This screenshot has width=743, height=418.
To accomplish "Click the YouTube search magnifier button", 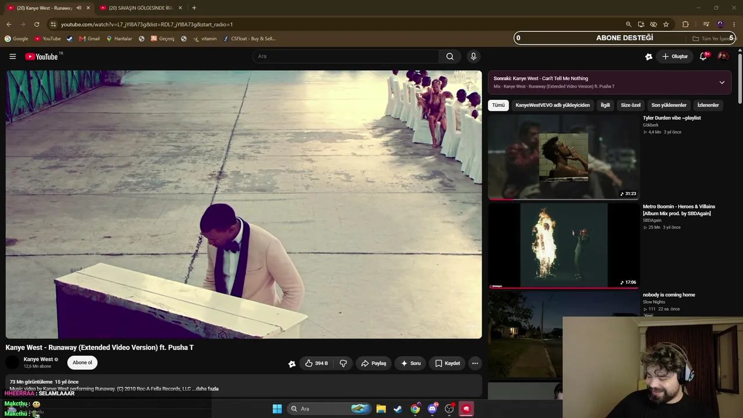I will click(x=450, y=56).
